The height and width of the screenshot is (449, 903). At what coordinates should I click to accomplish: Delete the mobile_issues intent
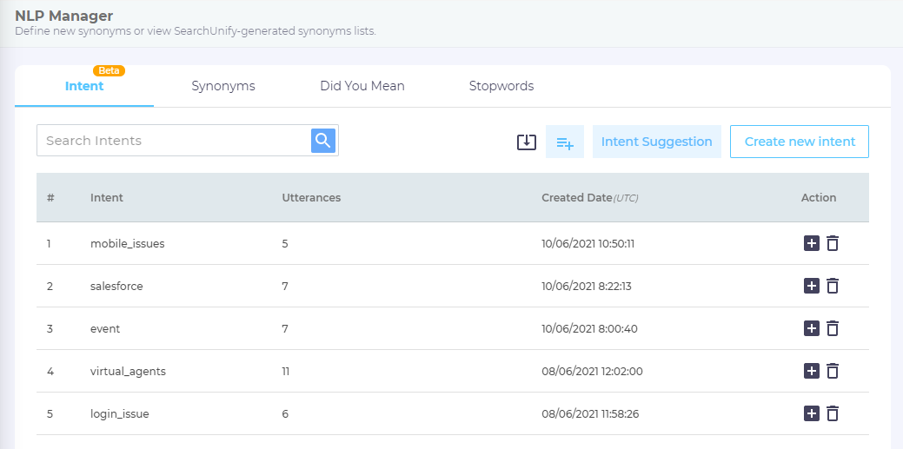click(833, 243)
